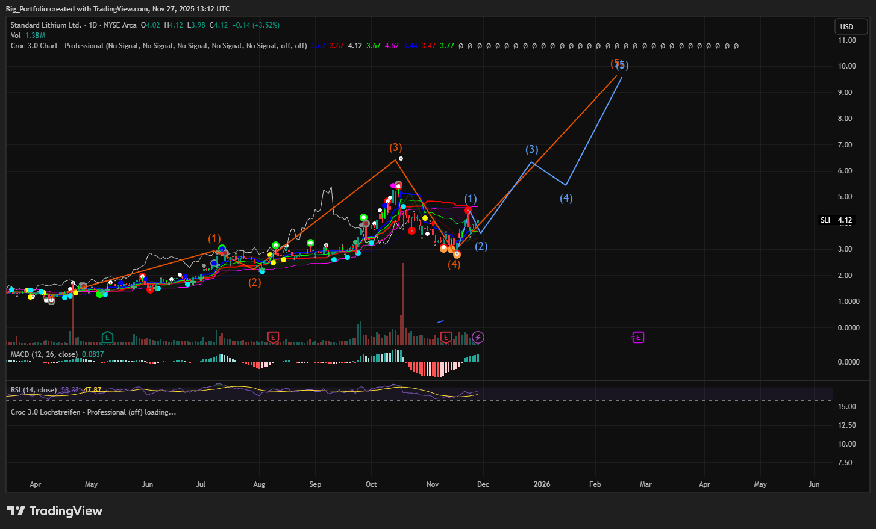Click the purple lightning bolt event icon

[x=478, y=337]
